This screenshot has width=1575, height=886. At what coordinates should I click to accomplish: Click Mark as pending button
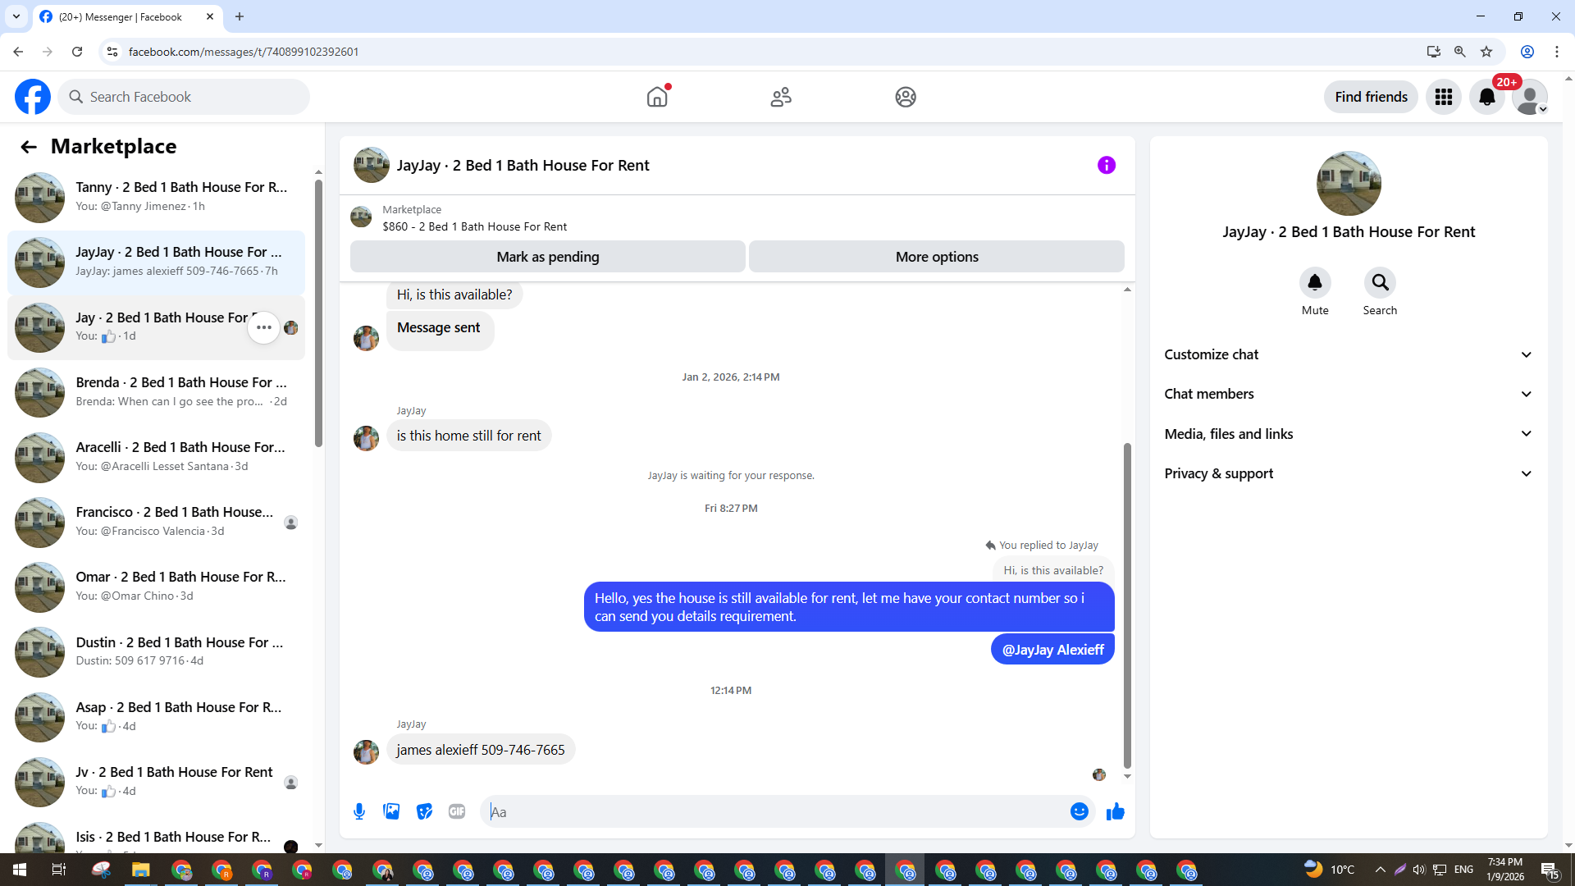coord(547,257)
